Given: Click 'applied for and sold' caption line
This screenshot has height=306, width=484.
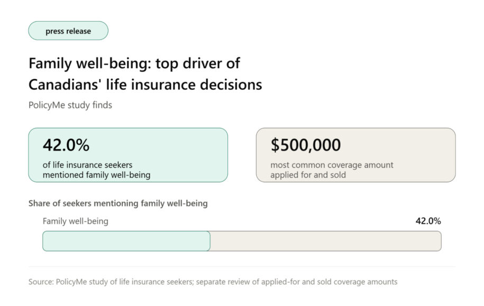Looking at the screenshot, I should (x=308, y=175).
